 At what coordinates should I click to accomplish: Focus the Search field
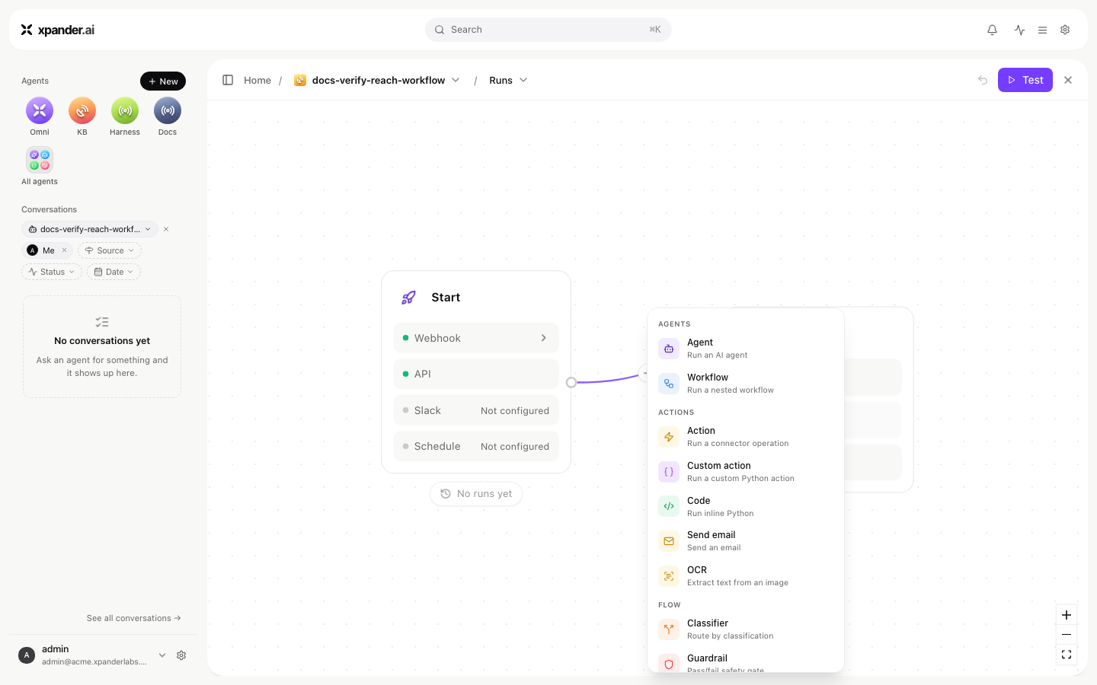click(x=548, y=30)
